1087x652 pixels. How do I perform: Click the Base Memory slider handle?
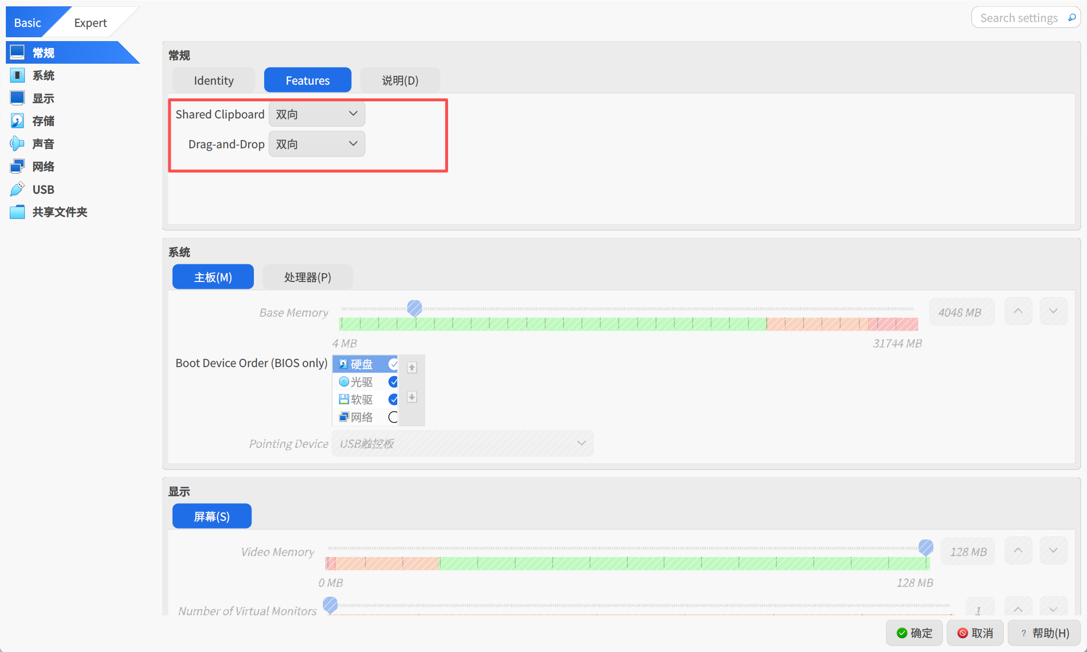click(x=414, y=308)
